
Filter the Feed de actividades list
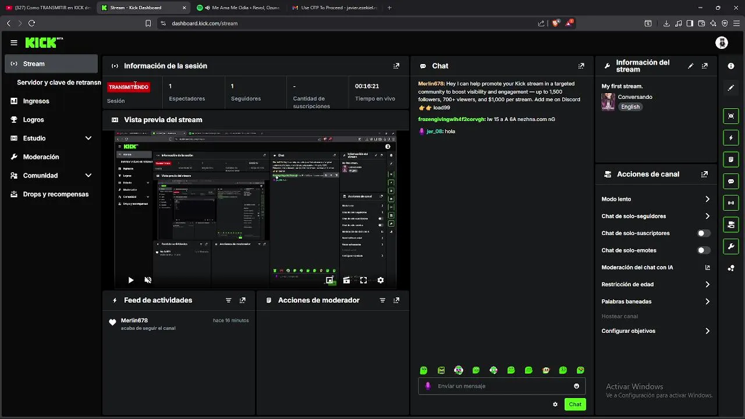tap(228, 300)
